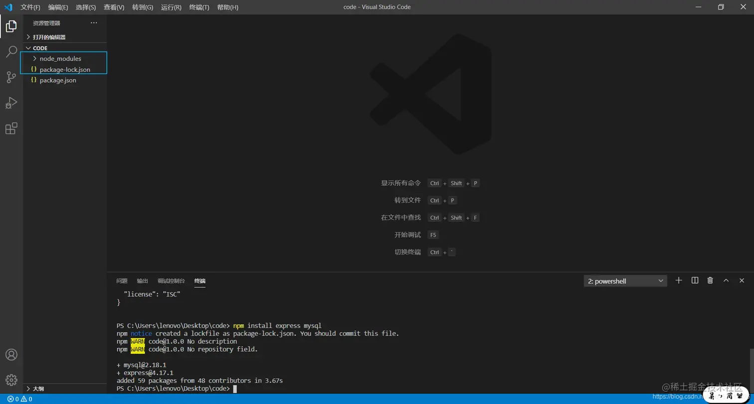Open the 查看(V) menu
Image resolution: width=754 pixels, height=404 pixels.
point(114,7)
